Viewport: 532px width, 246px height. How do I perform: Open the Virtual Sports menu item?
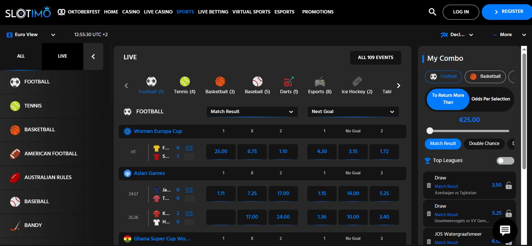(251, 12)
